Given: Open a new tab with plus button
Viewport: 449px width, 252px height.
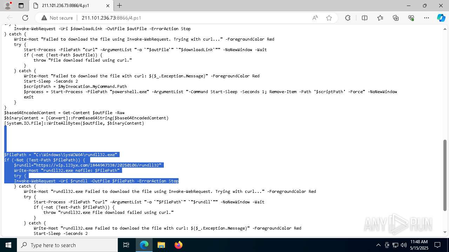Looking at the screenshot, I should coord(120,6).
